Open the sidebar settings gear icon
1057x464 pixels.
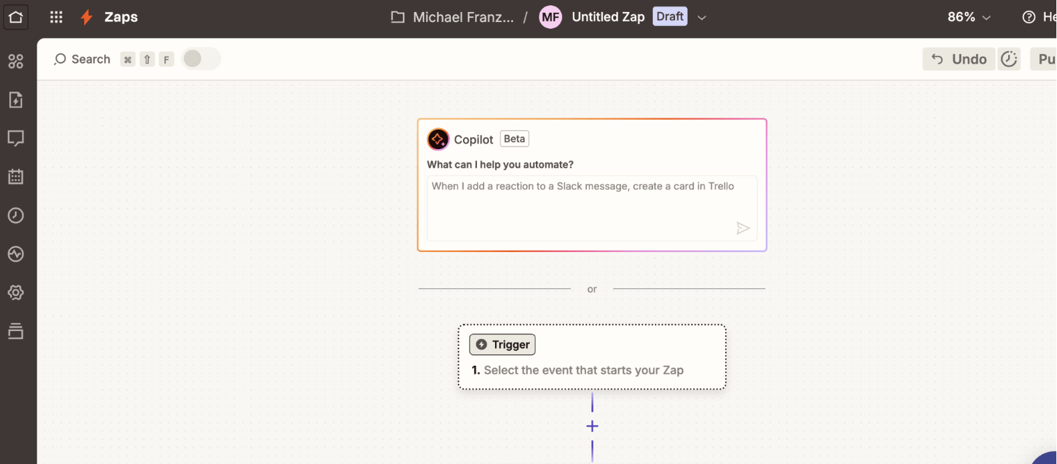coord(16,292)
